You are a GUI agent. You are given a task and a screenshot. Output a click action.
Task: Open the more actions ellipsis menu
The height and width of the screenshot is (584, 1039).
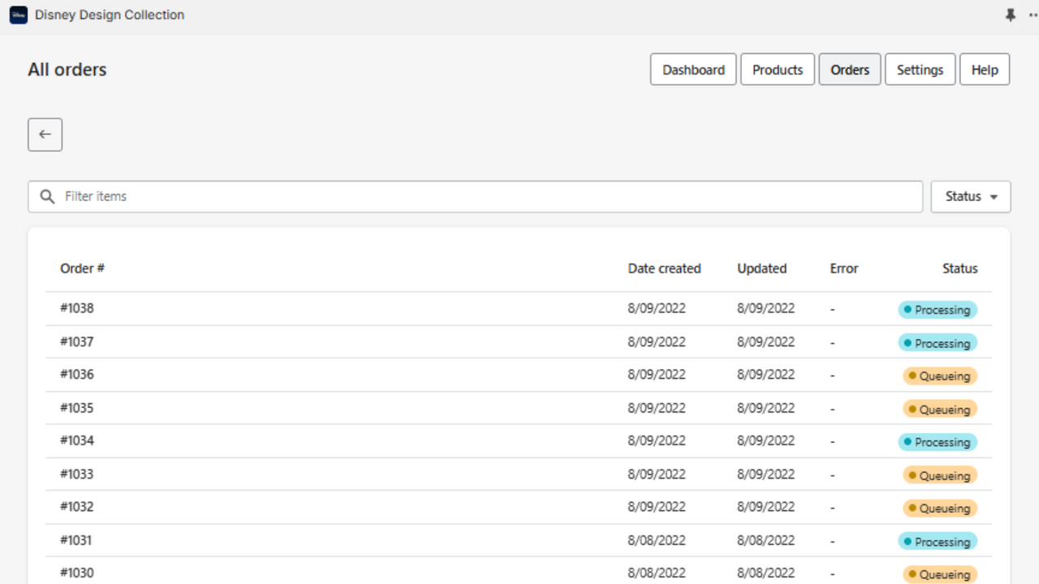[x=1032, y=15]
